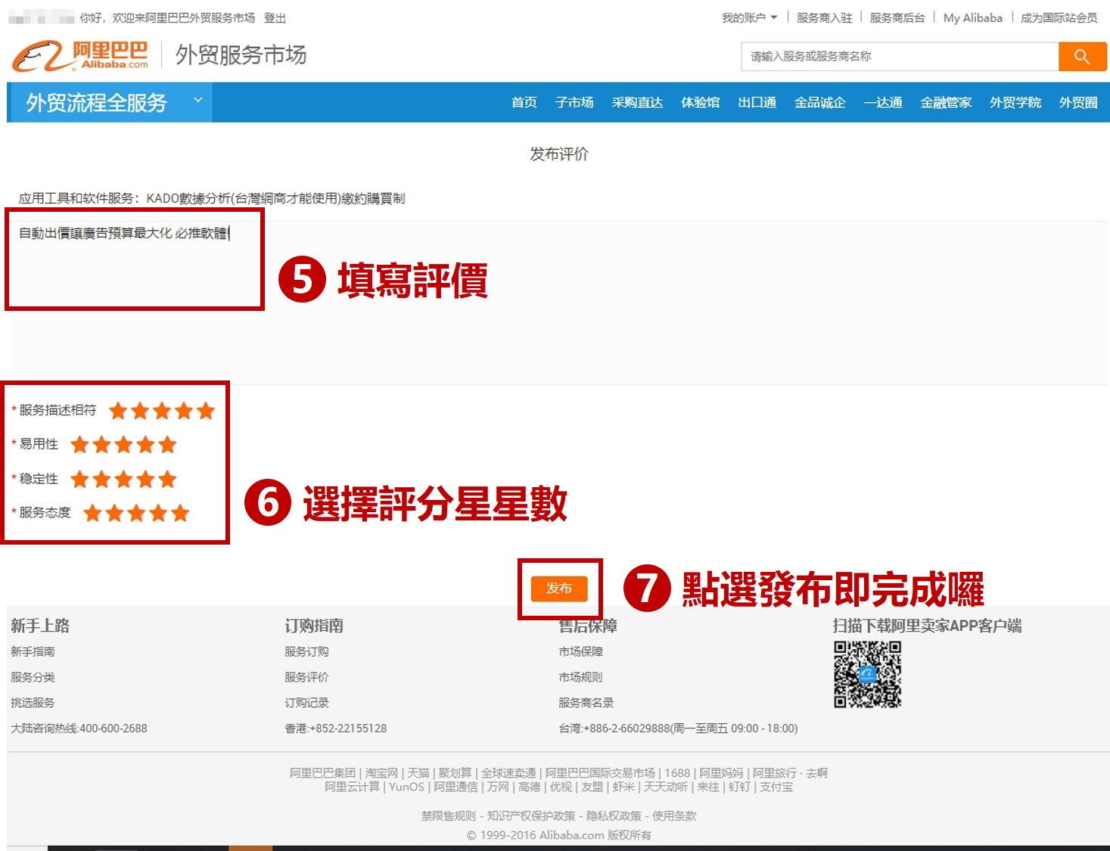Set 易用性 rating to five stars
The image size is (1110, 851).
tap(166, 444)
